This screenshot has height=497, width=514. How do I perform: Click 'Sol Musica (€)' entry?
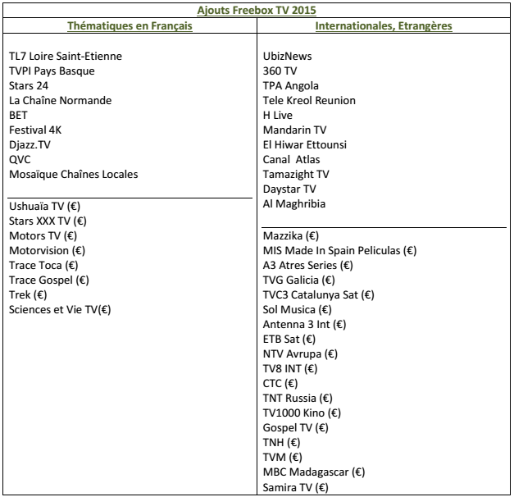click(x=298, y=310)
